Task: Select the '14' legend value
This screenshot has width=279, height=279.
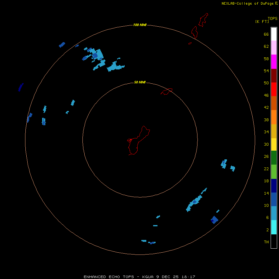Action: pos(266,193)
